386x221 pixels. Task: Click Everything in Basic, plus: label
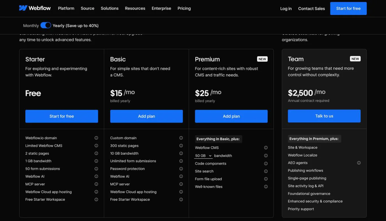coord(218,139)
